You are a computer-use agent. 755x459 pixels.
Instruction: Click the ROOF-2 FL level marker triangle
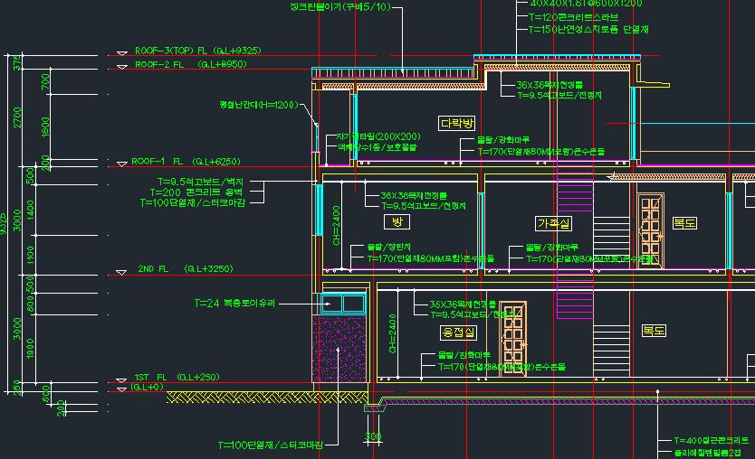click(x=122, y=68)
